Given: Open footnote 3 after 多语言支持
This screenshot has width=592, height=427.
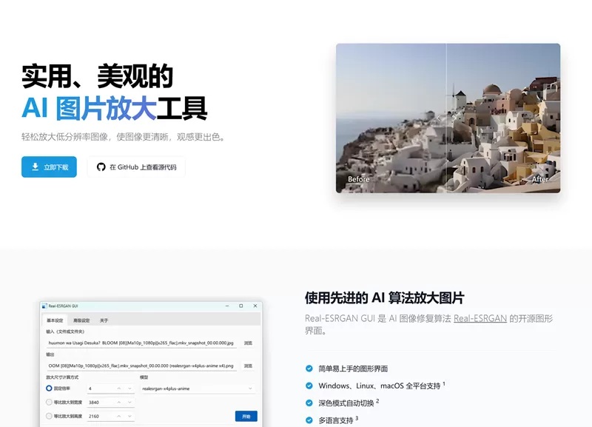Looking at the screenshot, I should click(357, 418).
